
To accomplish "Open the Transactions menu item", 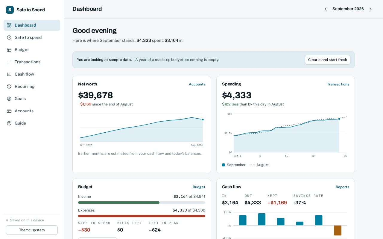I will 32,62.
